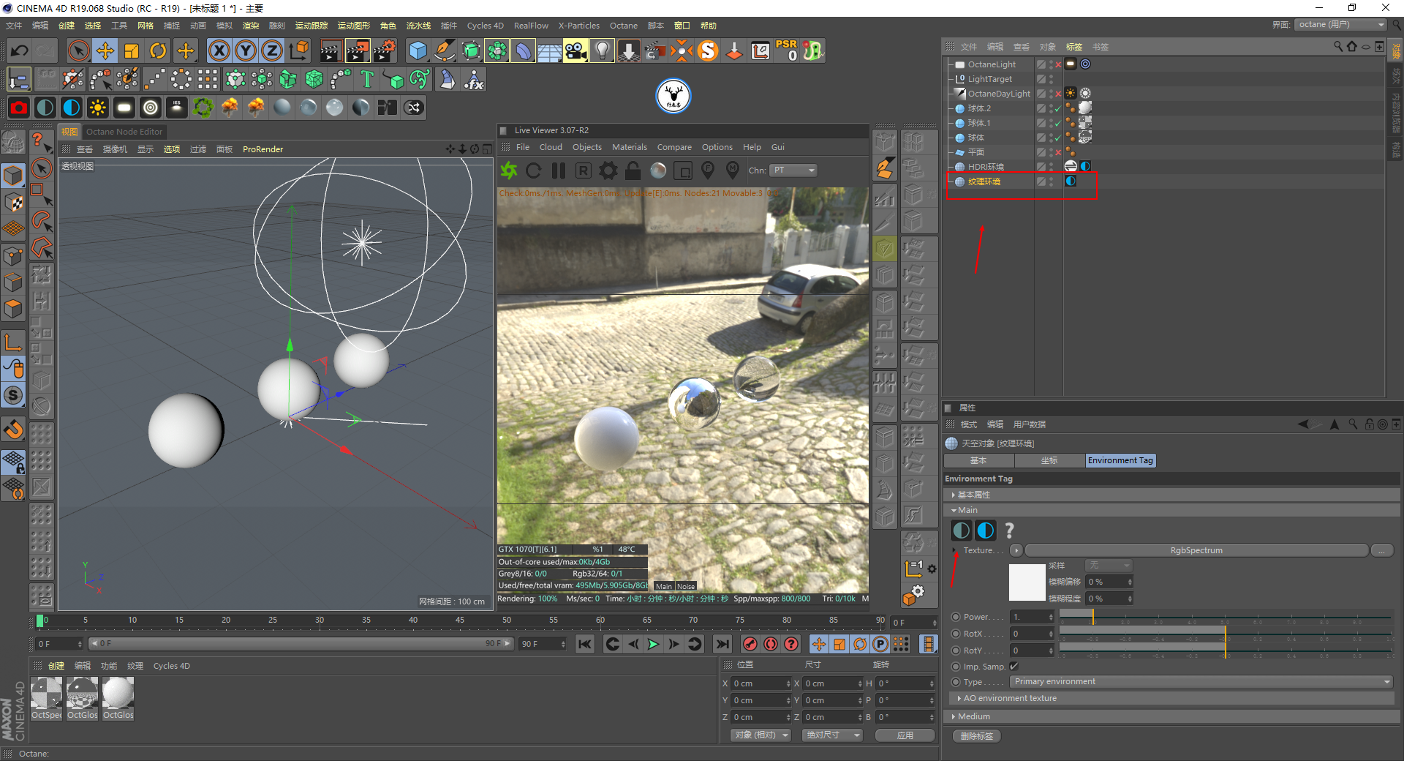Image resolution: width=1404 pixels, height=761 pixels.
Task: Toggle Type parameter radio dot
Action: coord(956,682)
